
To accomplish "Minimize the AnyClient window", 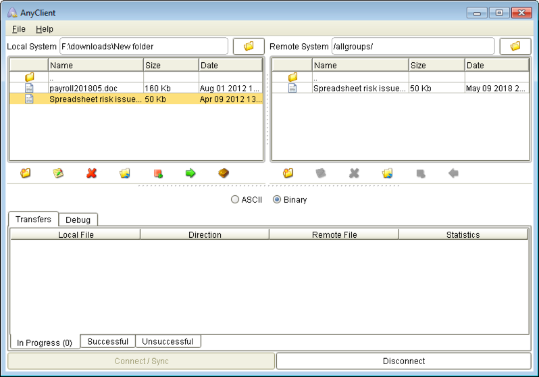I will (x=477, y=13).
